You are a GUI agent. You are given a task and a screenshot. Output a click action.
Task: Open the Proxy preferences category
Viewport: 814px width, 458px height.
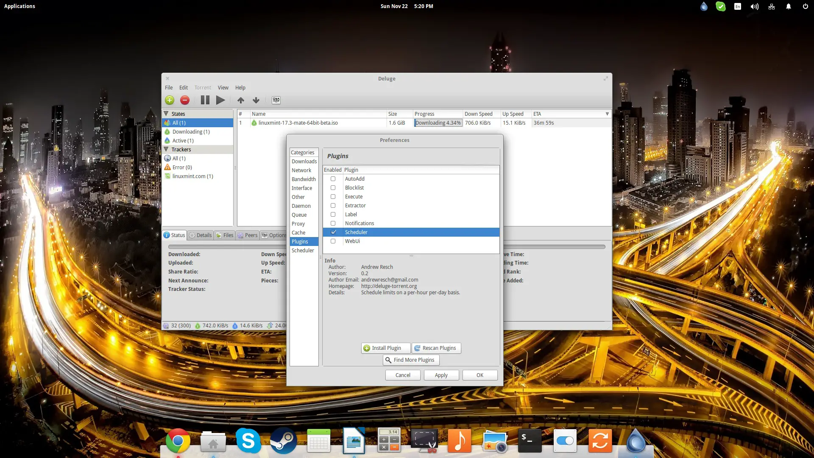click(304, 223)
